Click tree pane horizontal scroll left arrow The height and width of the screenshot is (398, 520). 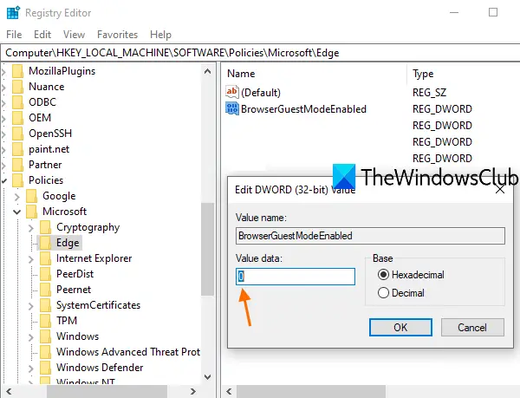pos(9,391)
